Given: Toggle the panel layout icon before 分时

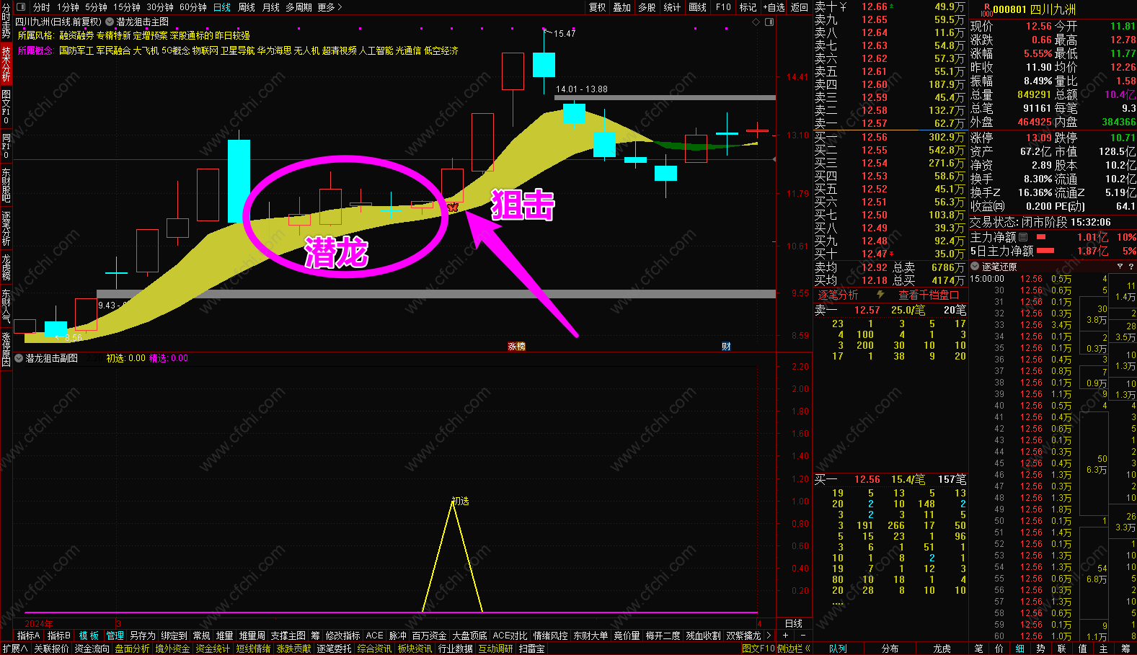Looking at the screenshot, I should pos(20,7).
